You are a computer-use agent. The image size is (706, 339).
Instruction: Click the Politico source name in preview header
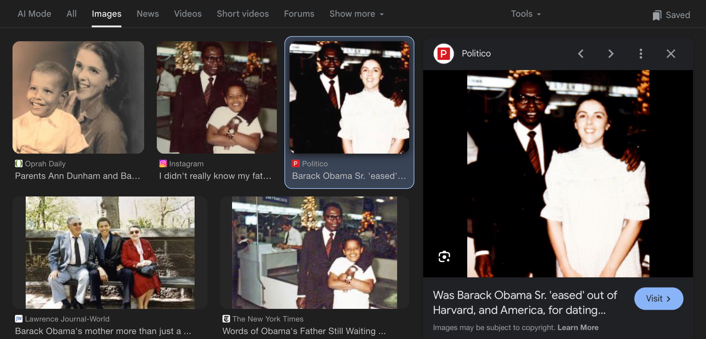(476, 53)
